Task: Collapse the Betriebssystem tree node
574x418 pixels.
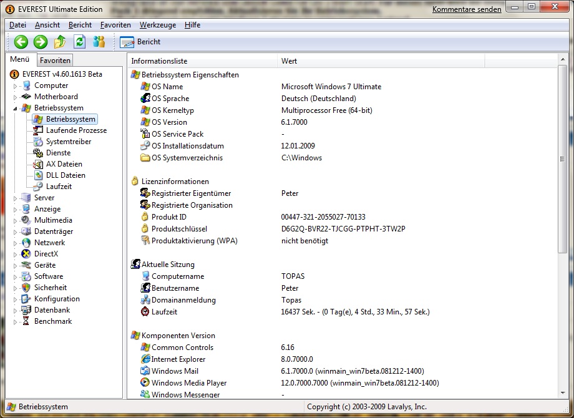Action: coord(15,109)
